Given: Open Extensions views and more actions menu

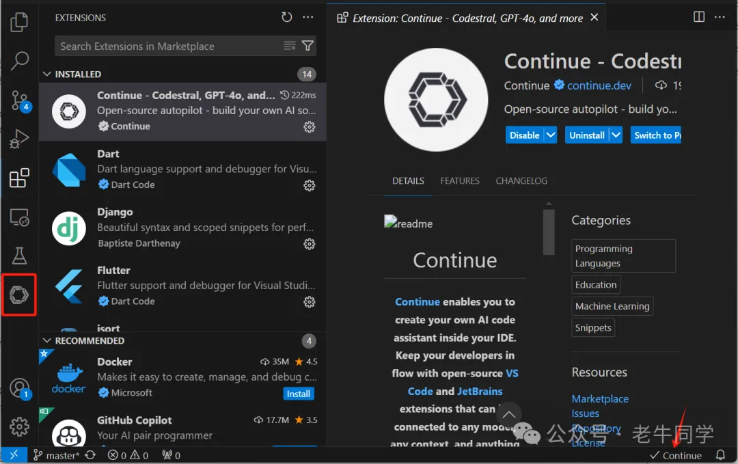Looking at the screenshot, I should (x=307, y=17).
